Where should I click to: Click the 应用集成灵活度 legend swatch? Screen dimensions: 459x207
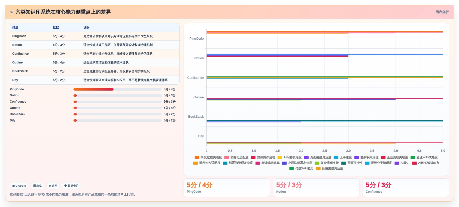[x=318, y=169]
